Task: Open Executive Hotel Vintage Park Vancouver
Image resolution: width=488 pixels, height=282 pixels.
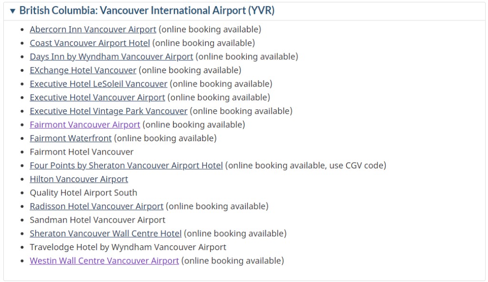Action: pos(108,111)
